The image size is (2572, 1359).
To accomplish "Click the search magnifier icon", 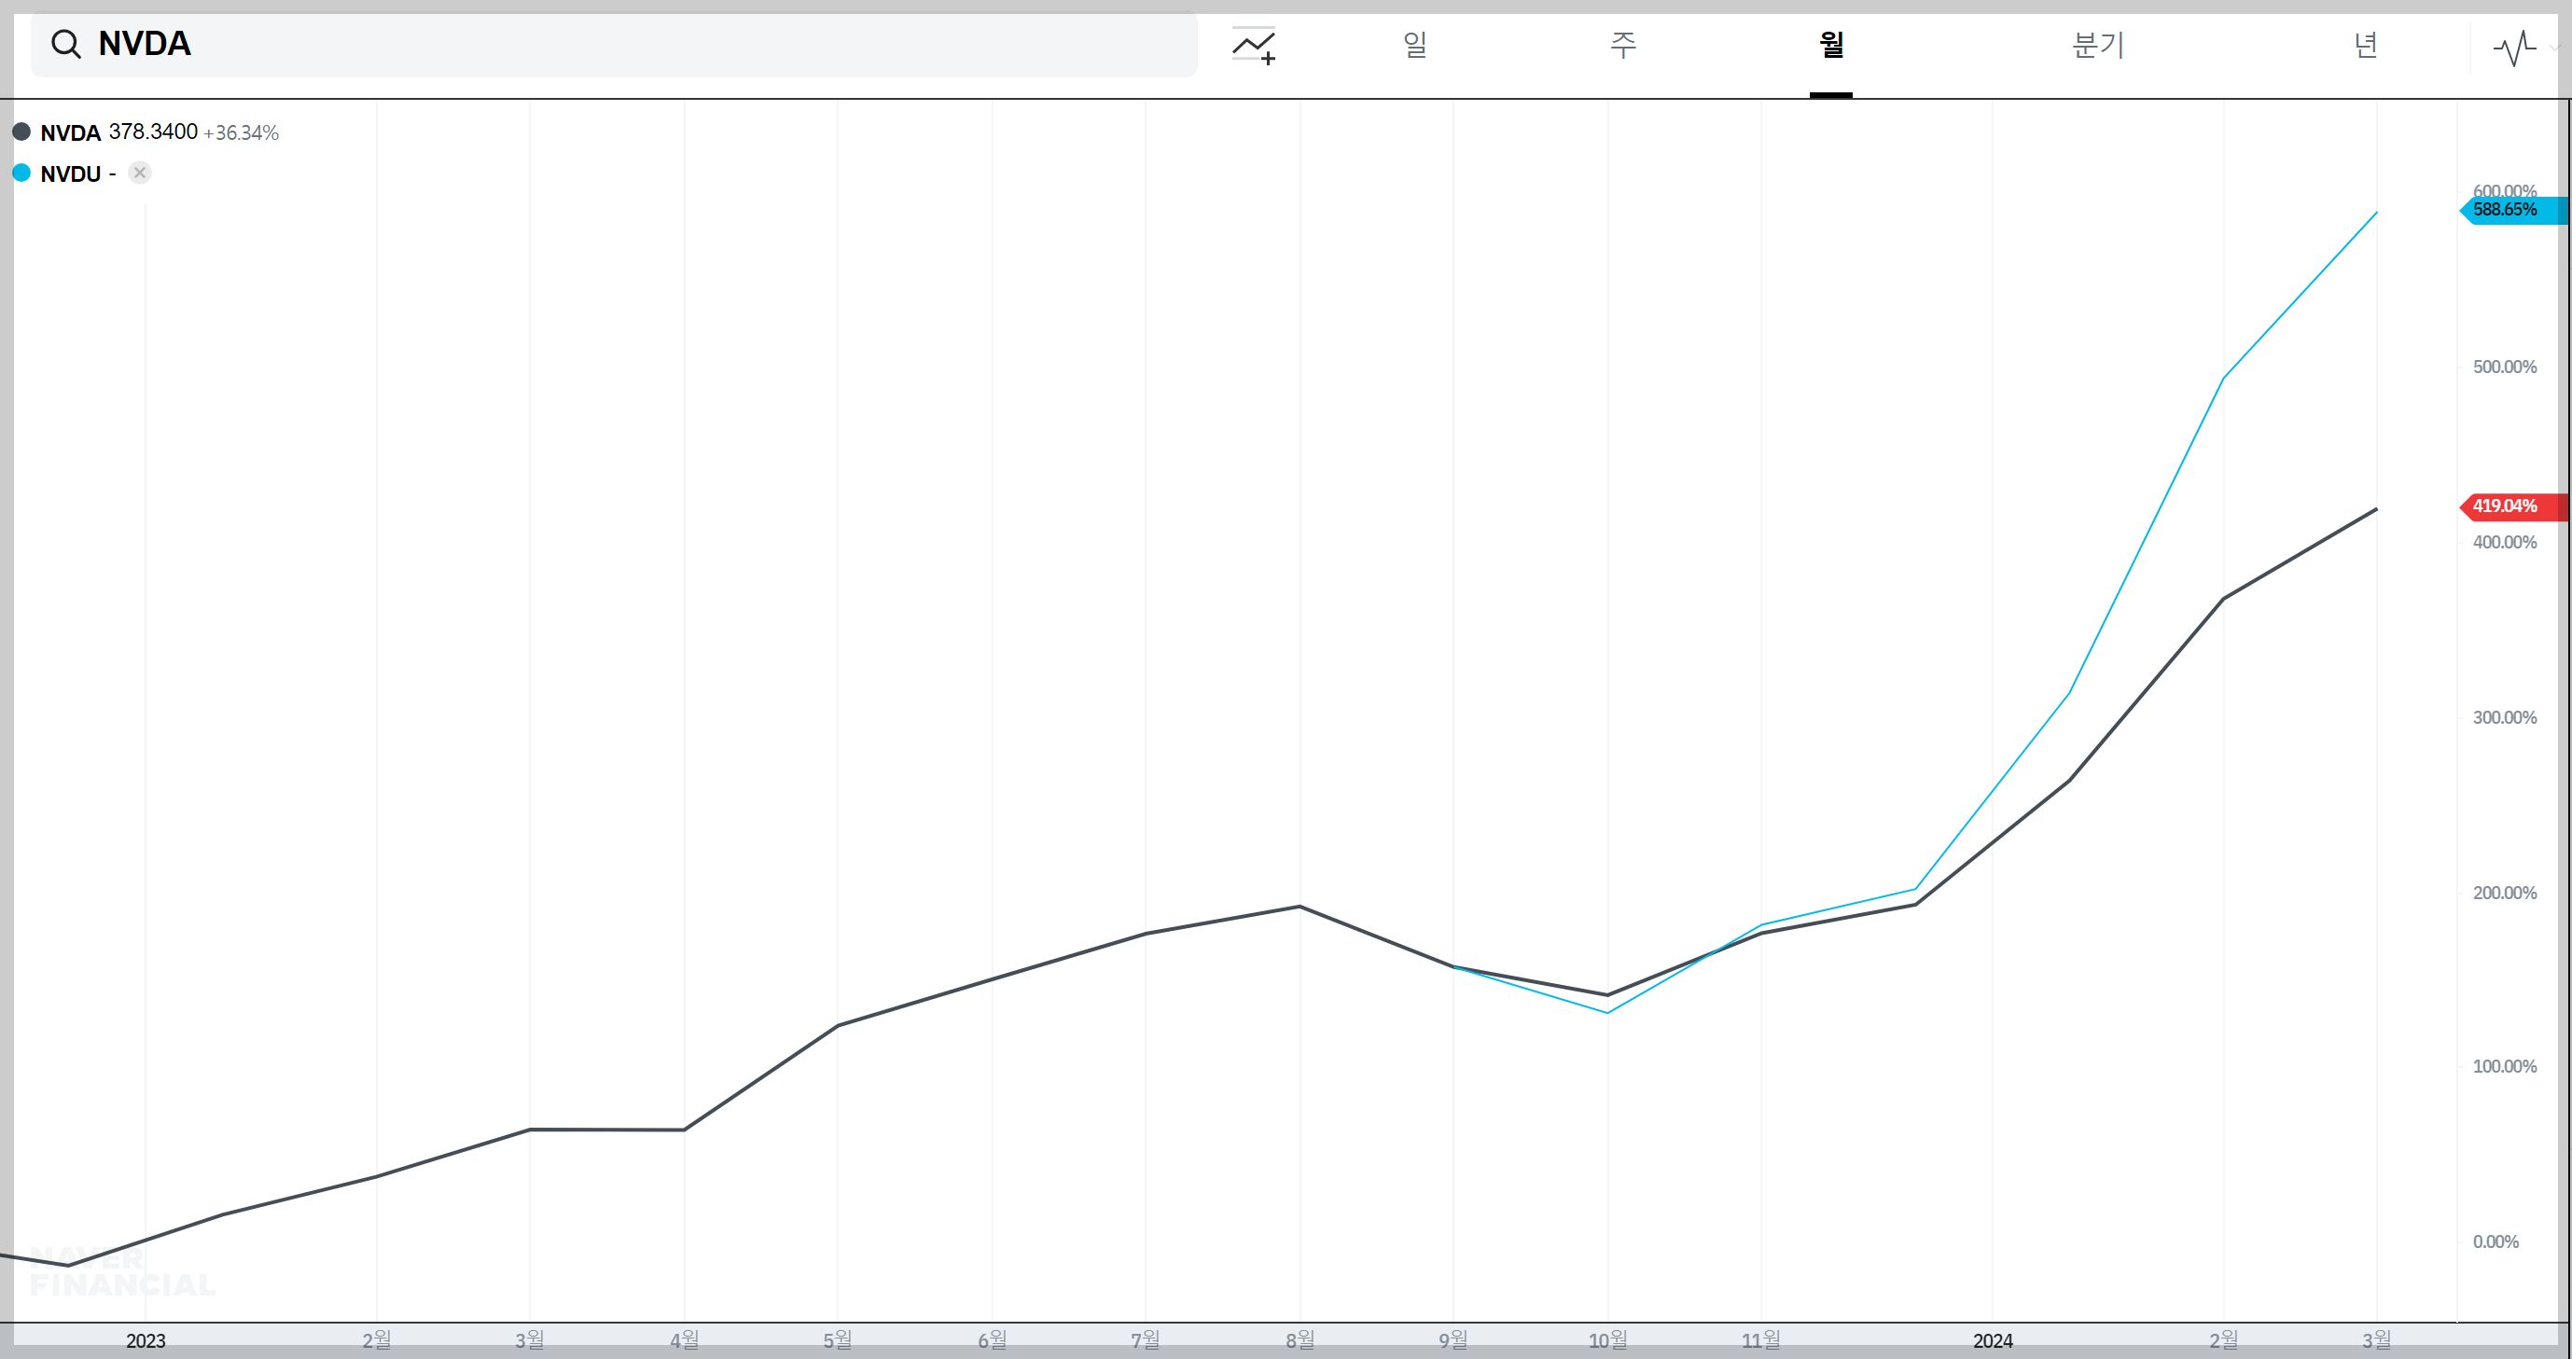I will coord(66,44).
